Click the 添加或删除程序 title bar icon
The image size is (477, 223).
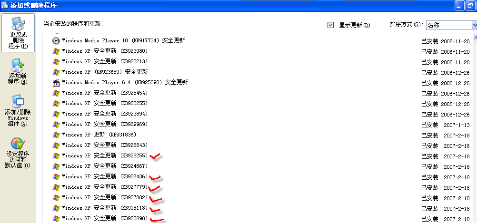[5, 5]
